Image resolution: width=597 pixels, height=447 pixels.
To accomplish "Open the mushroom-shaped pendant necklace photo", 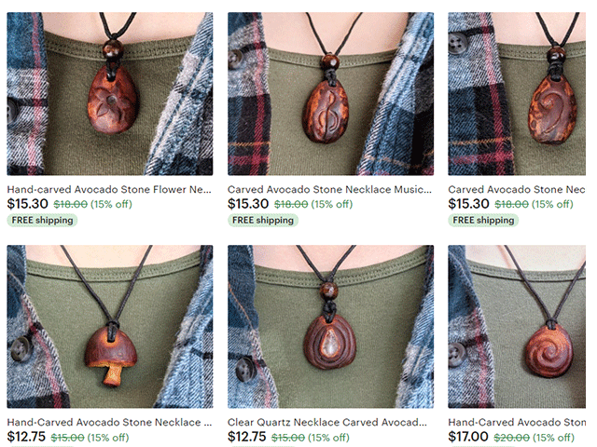I will coord(110,327).
